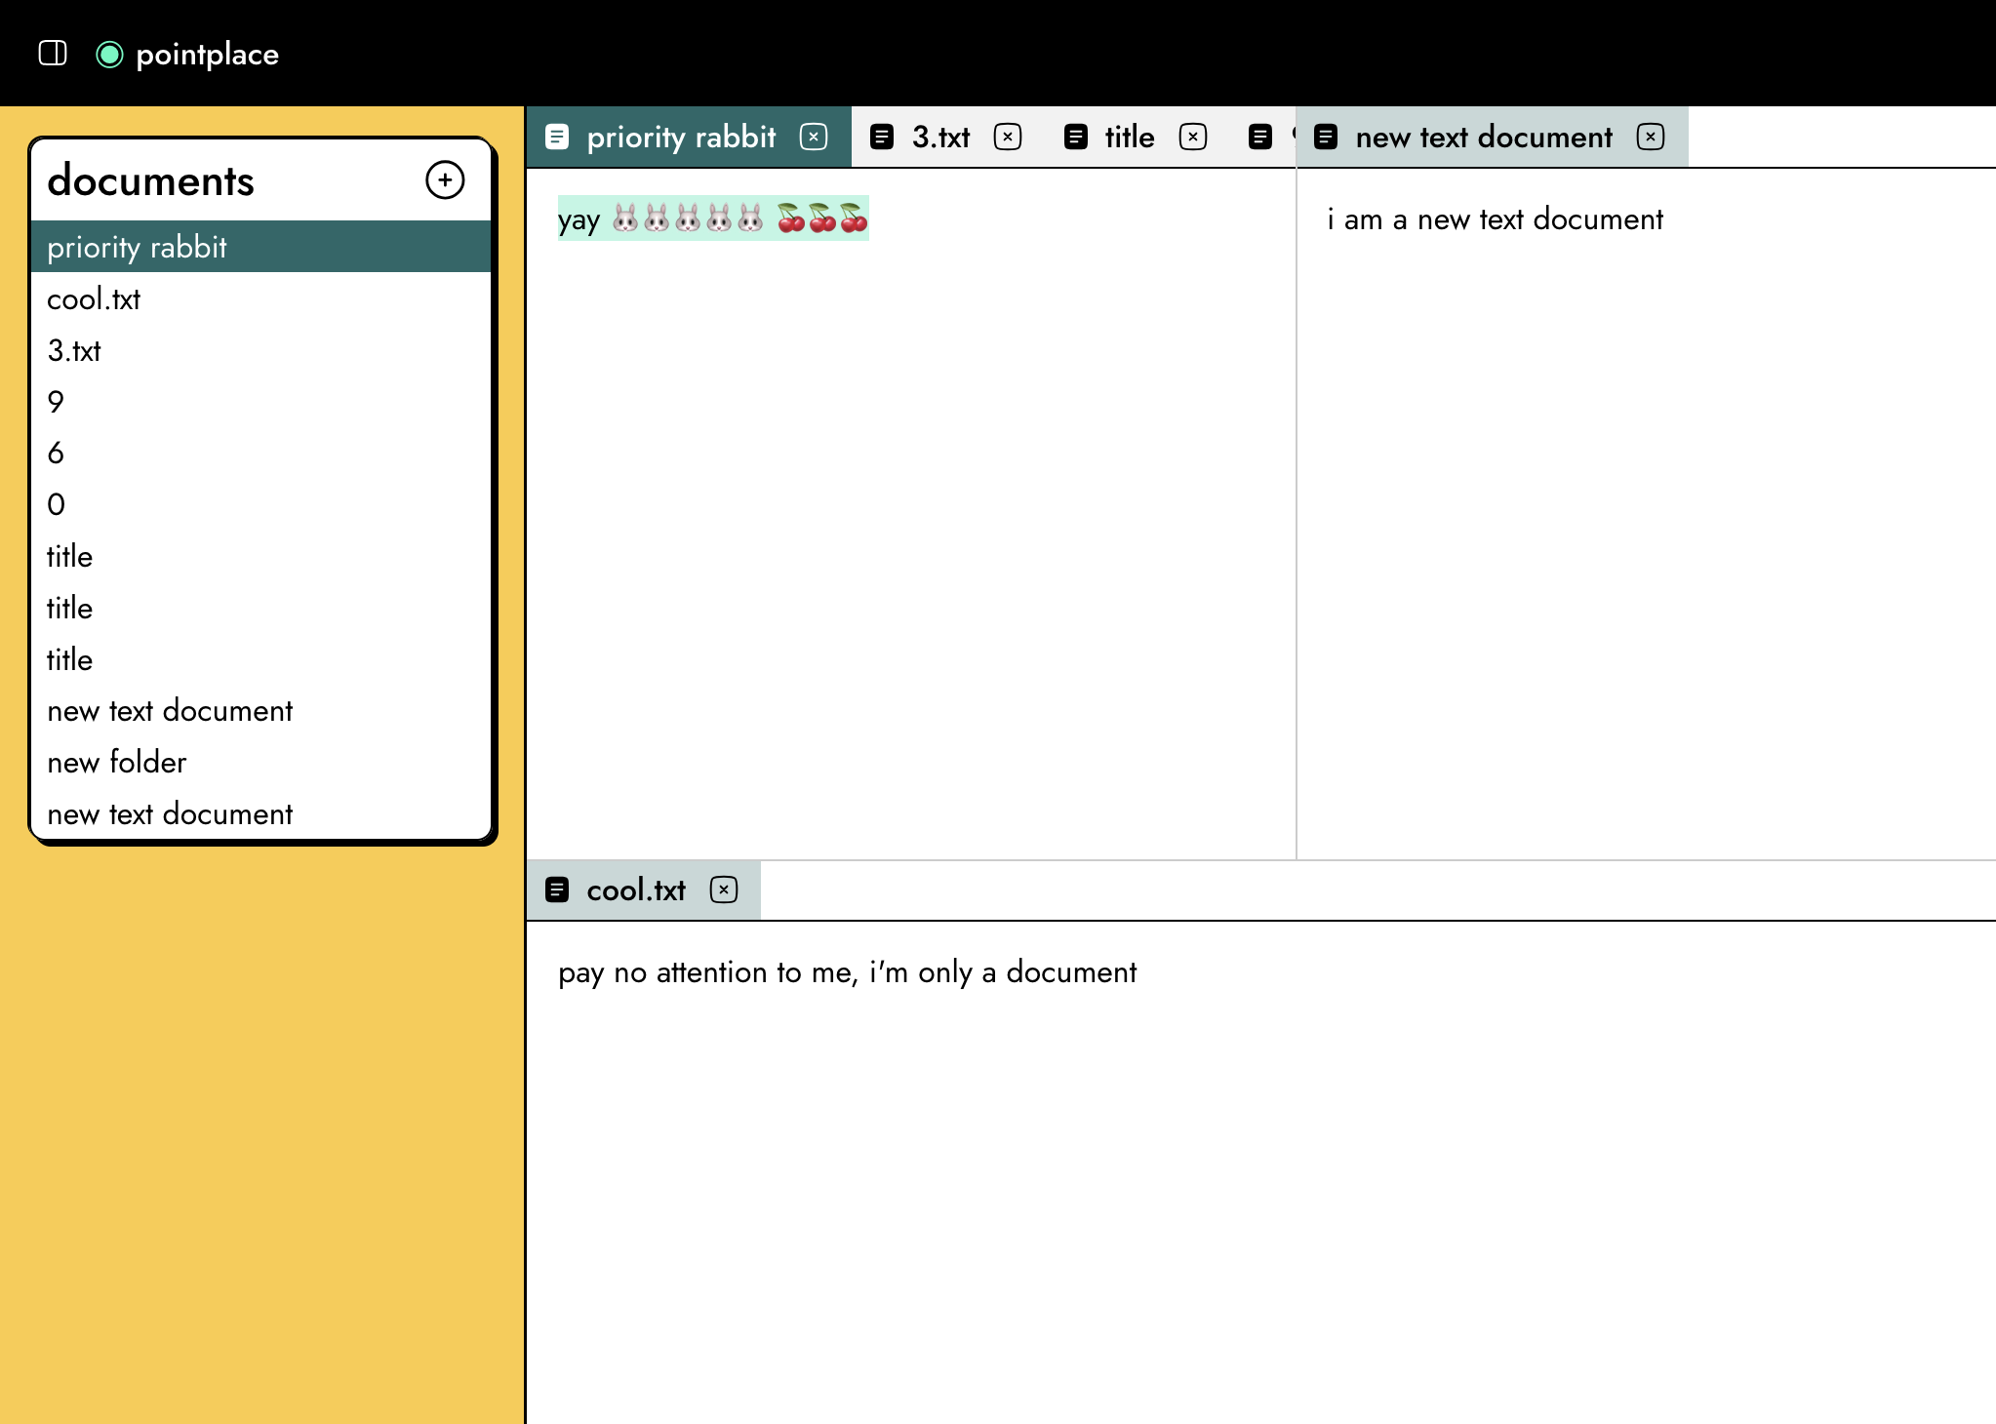Close the new text document tab
This screenshot has width=1996, height=1424.
pyautogui.click(x=1651, y=137)
